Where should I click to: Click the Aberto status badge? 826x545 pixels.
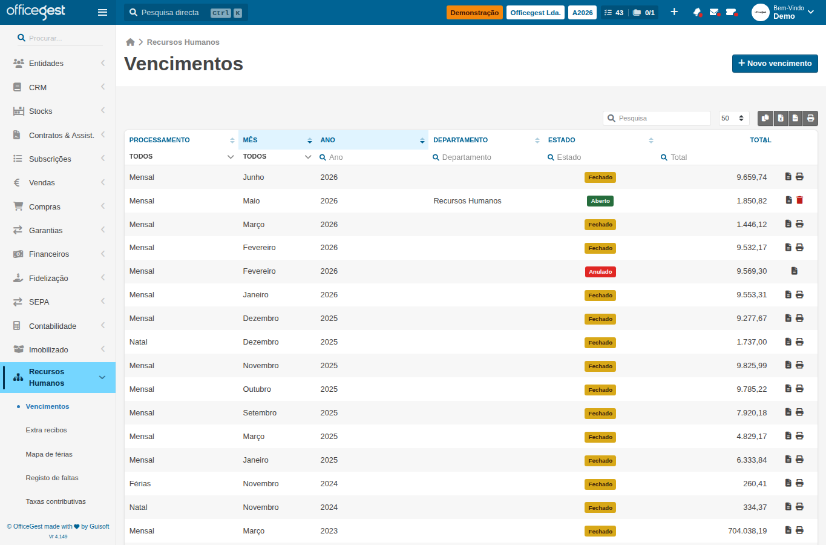click(x=600, y=201)
